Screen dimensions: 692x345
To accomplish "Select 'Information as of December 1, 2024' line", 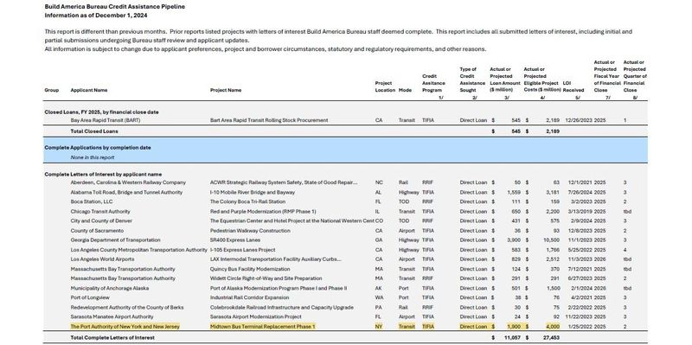I will click(x=96, y=16).
